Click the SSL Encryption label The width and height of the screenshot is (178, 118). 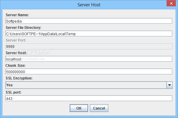click(19, 78)
